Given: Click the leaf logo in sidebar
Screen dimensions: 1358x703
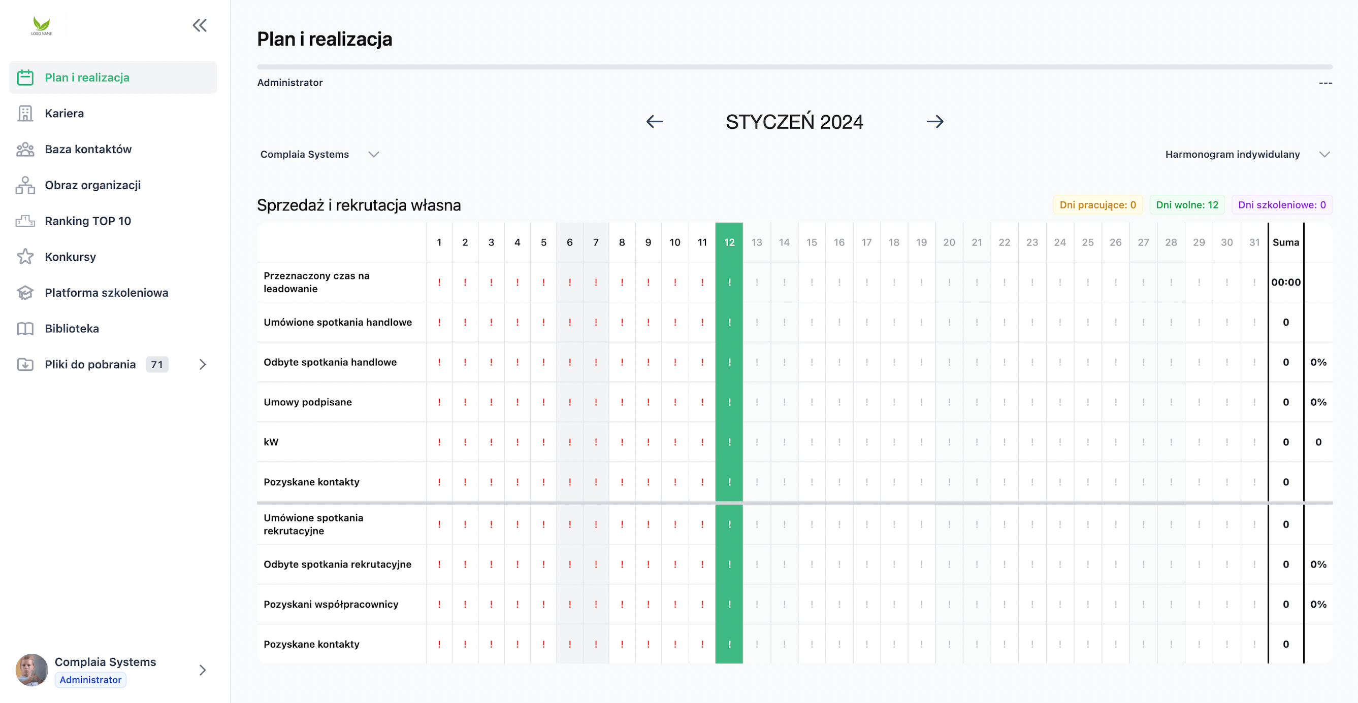Looking at the screenshot, I should (42, 26).
